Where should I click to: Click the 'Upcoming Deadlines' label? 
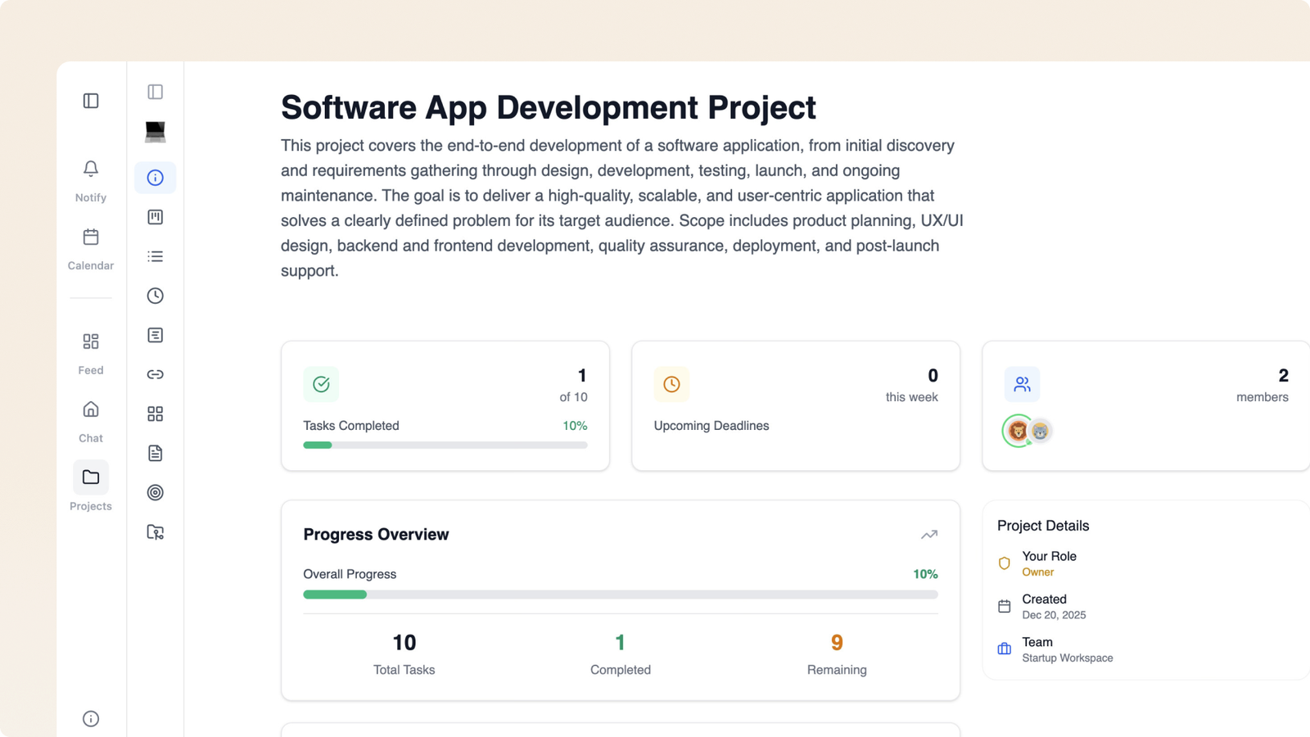point(711,426)
